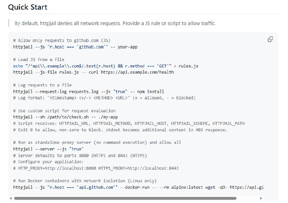Click the httpjail --js-file rules.js command
Screen dimensions: 288x203
coord(93,72)
